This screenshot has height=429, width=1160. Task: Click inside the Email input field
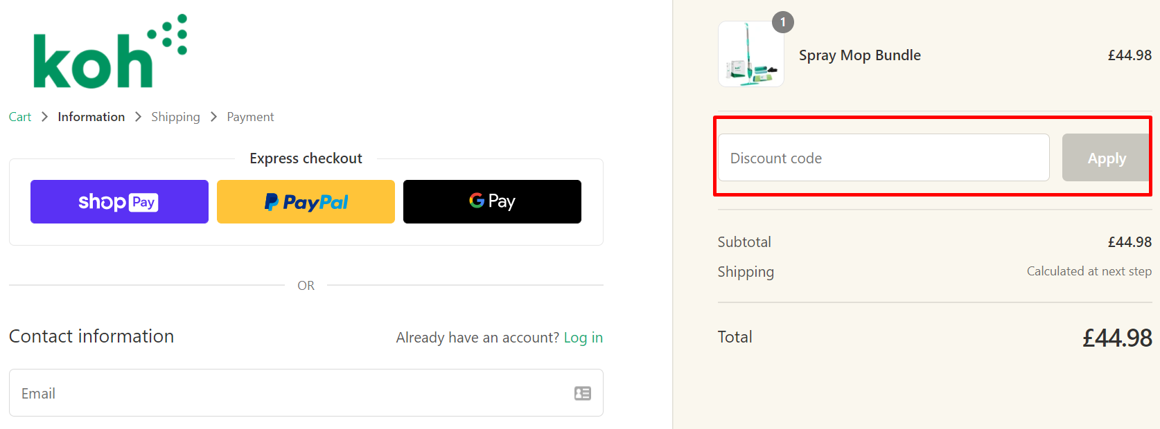pyautogui.click(x=277, y=393)
